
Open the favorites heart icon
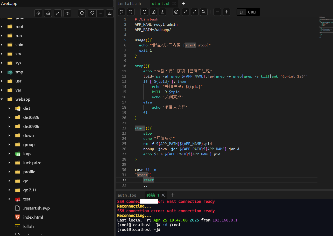pyautogui.click(x=92, y=13)
